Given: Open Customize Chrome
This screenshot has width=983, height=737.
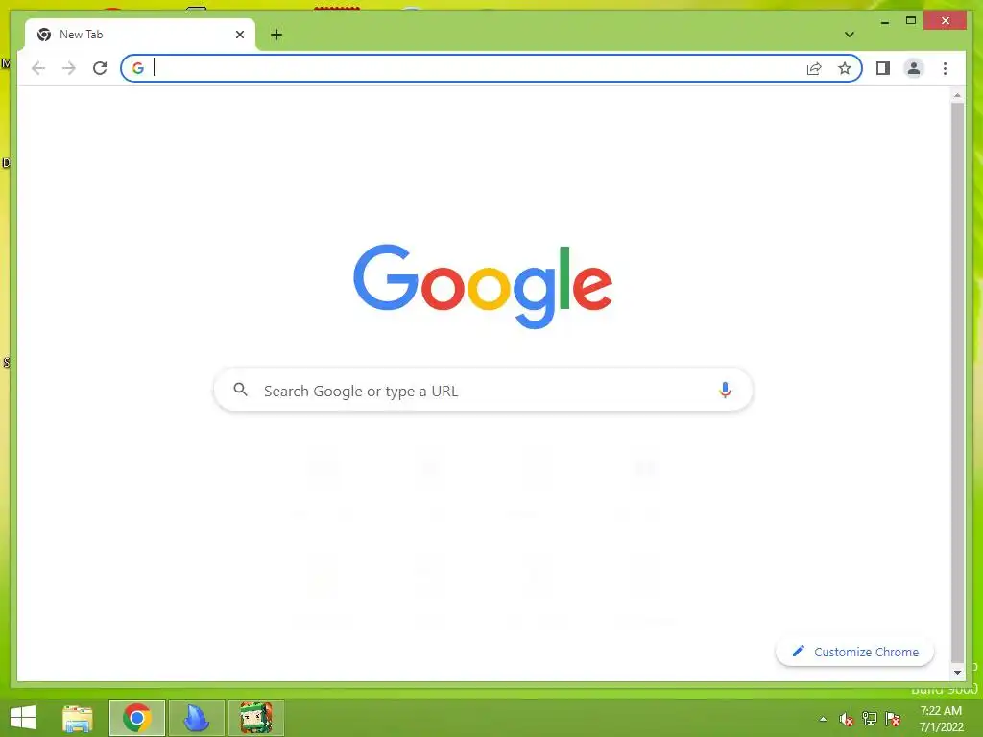Looking at the screenshot, I should (x=854, y=652).
